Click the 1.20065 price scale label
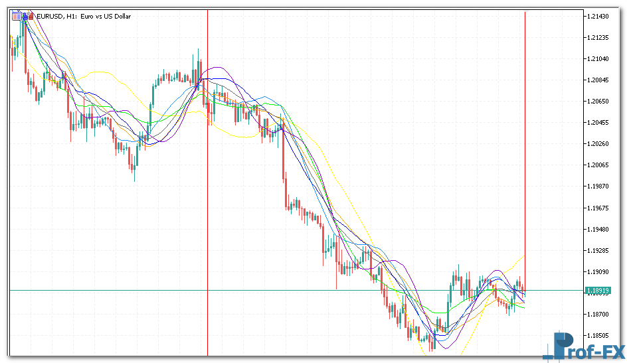 pos(598,165)
